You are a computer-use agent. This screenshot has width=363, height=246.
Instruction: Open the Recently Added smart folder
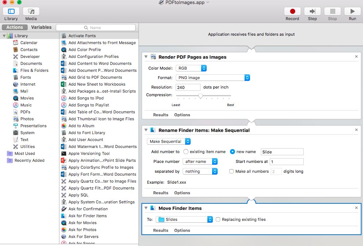[30, 161]
